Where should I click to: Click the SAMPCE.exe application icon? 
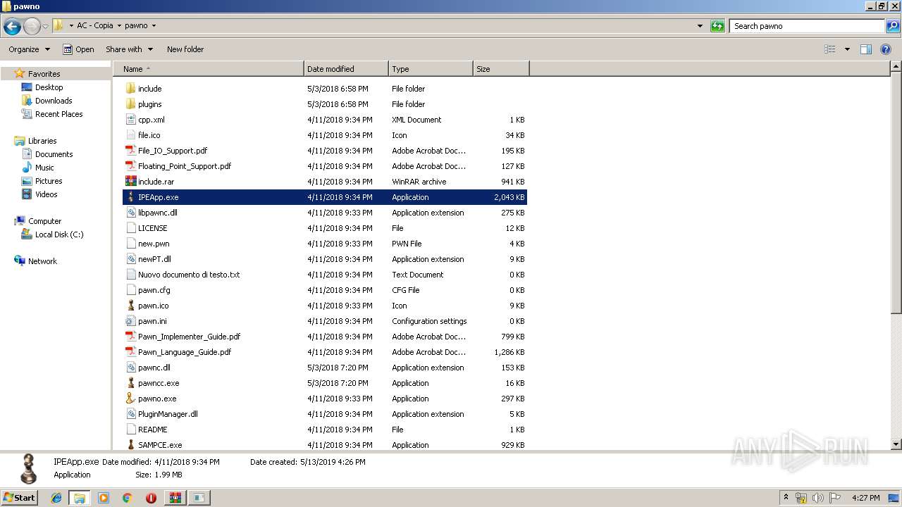click(x=130, y=445)
